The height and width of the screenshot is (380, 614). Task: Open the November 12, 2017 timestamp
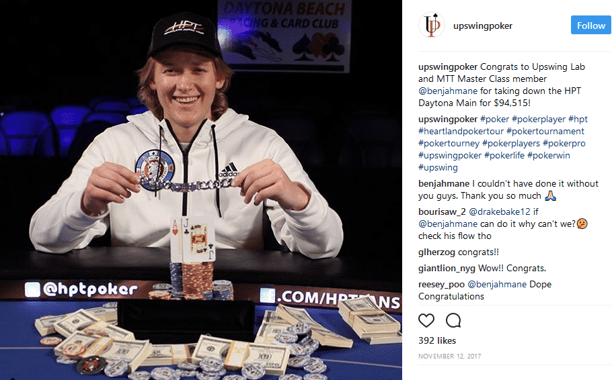(x=449, y=356)
